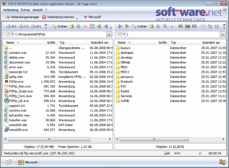Expand the drive list overflow chevron
This screenshot has height=168, width=229.
46,26
